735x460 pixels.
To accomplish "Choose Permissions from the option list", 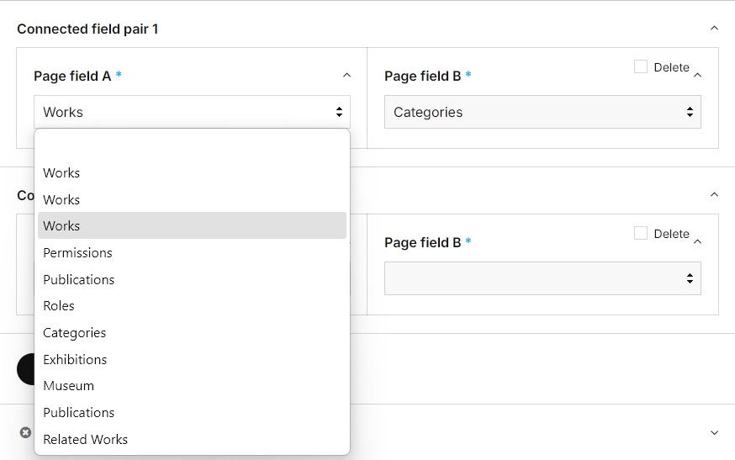I will (77, 252).
